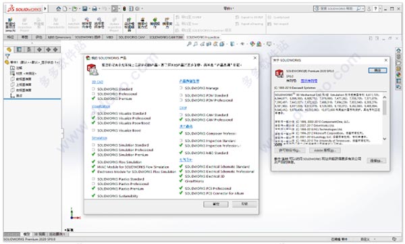Switch to the SOLIDWORKS CAM TBM tab
Viewport: 405px width, 244px height.
[x=166, y=37]
